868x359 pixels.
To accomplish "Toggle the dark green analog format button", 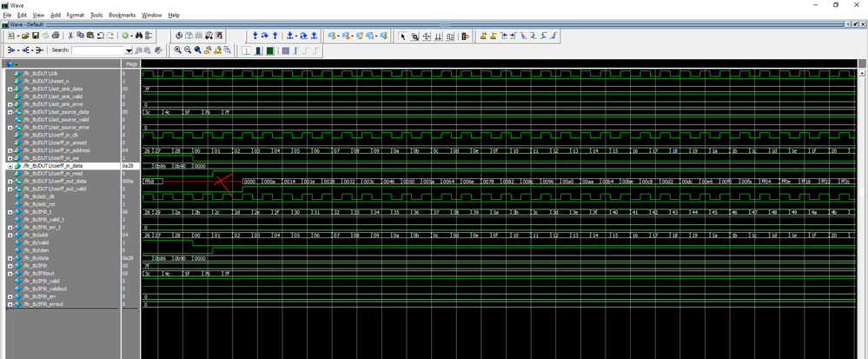I will (270, 50).
